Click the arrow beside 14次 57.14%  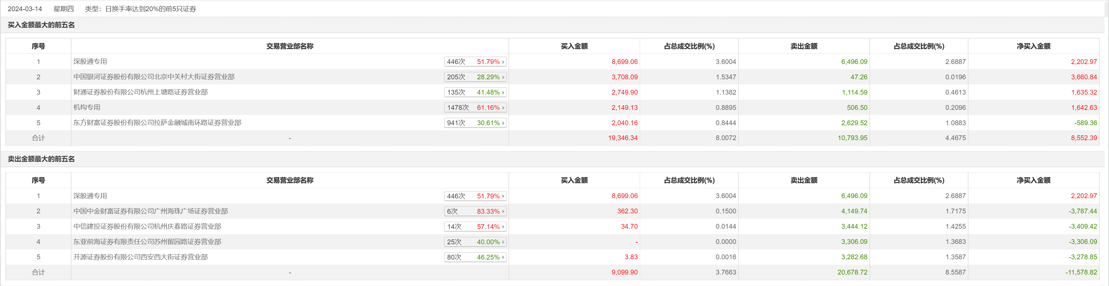(x=503, y=227)
